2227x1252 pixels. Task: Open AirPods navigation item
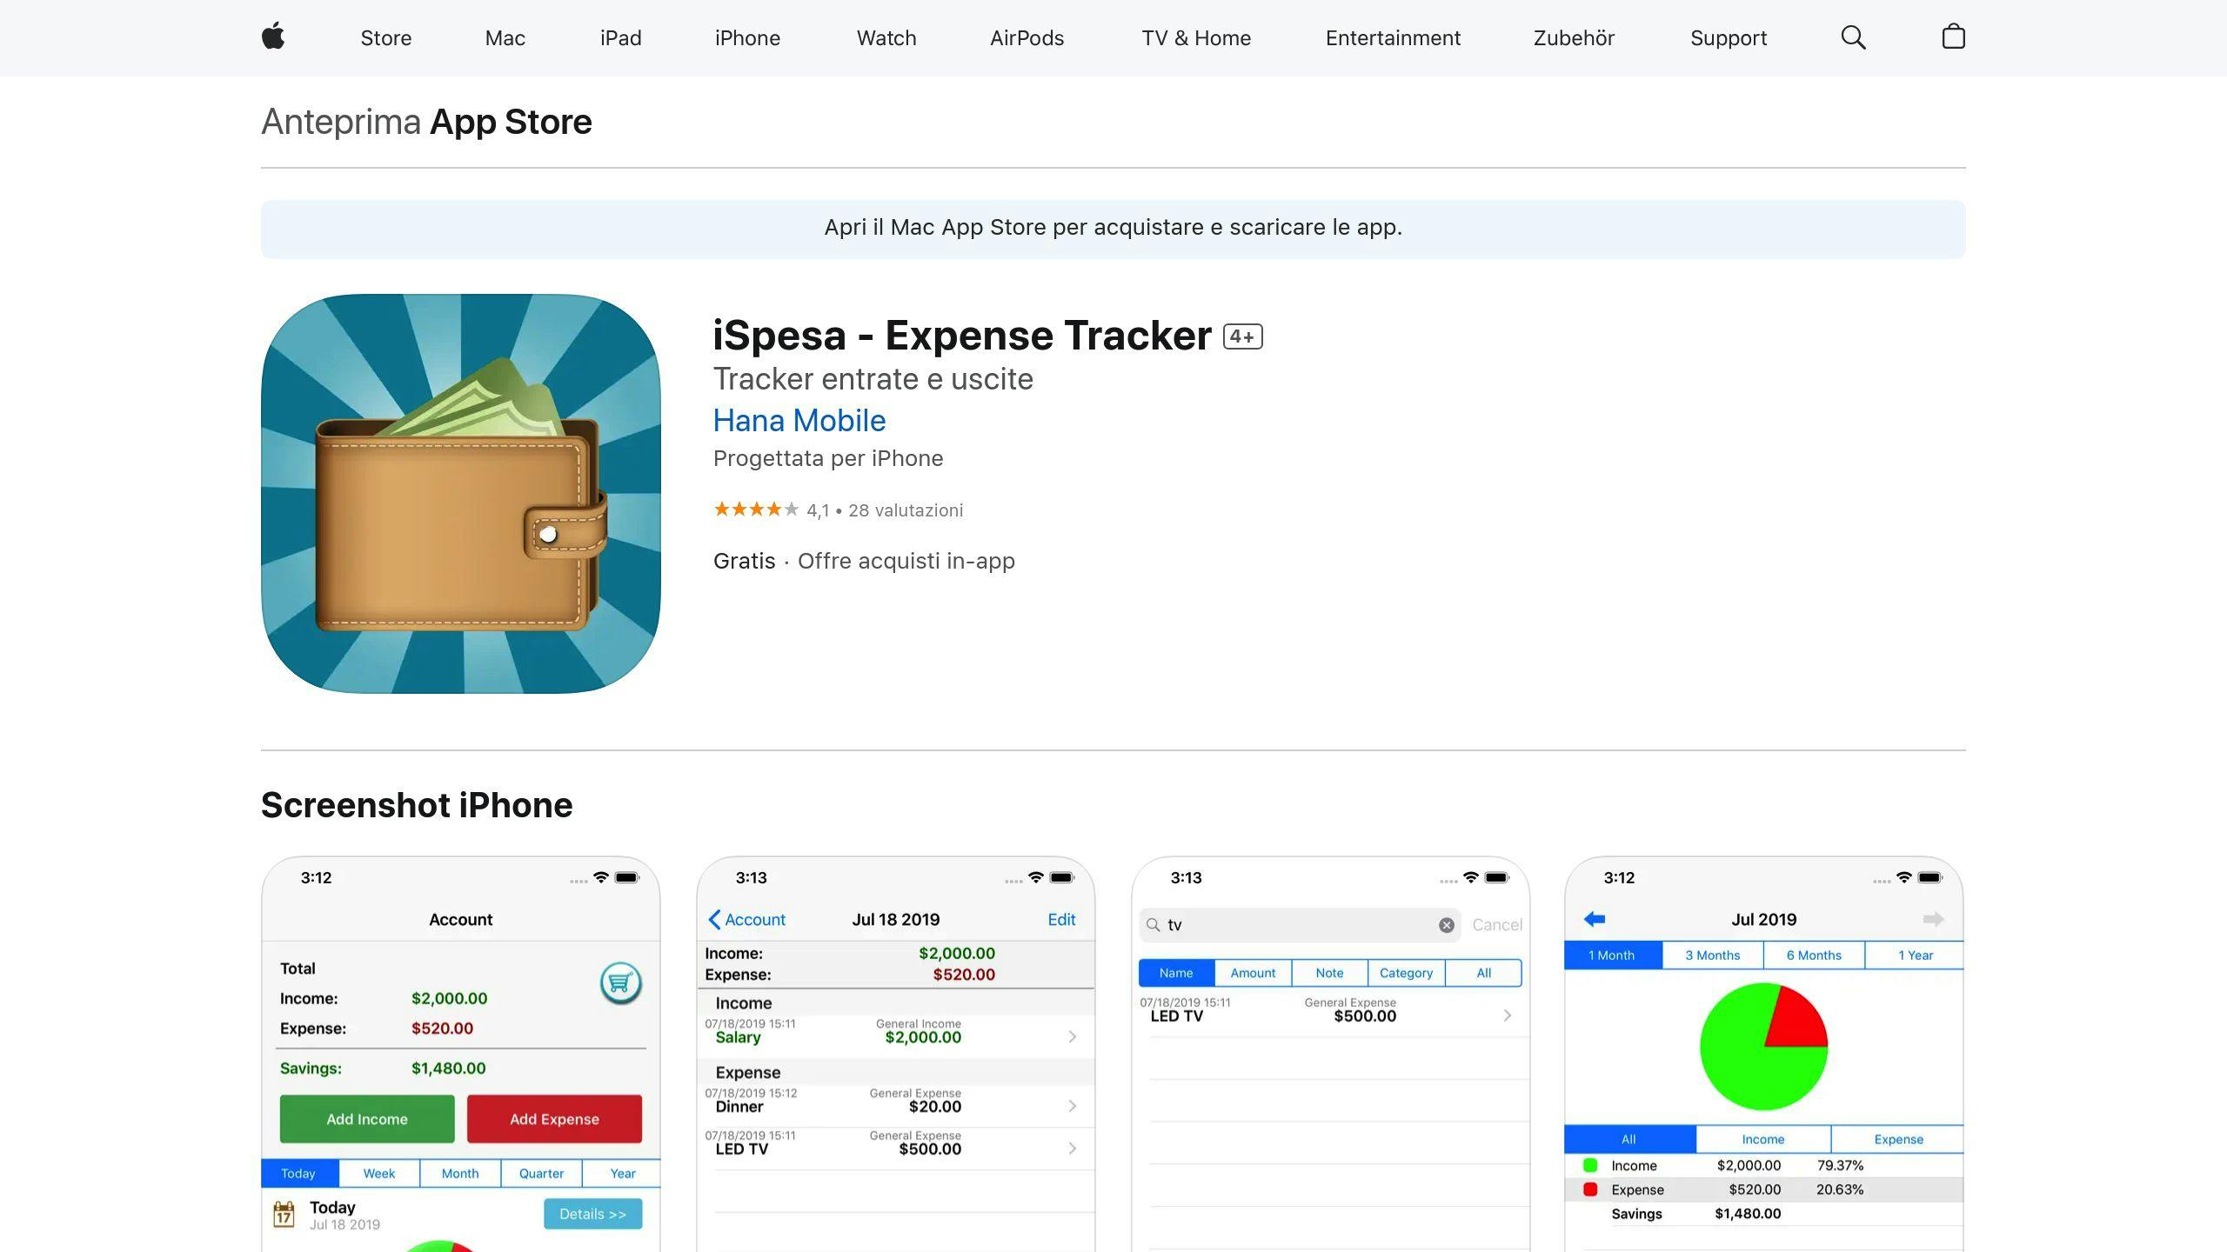pos(1027,38)
